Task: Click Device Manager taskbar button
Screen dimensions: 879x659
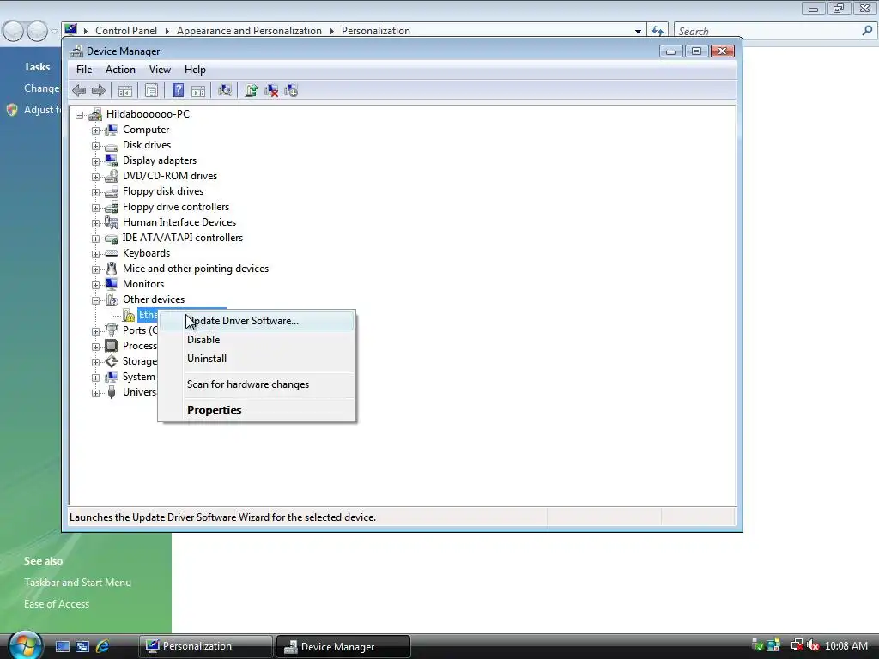Action: [x=343, y=646]
